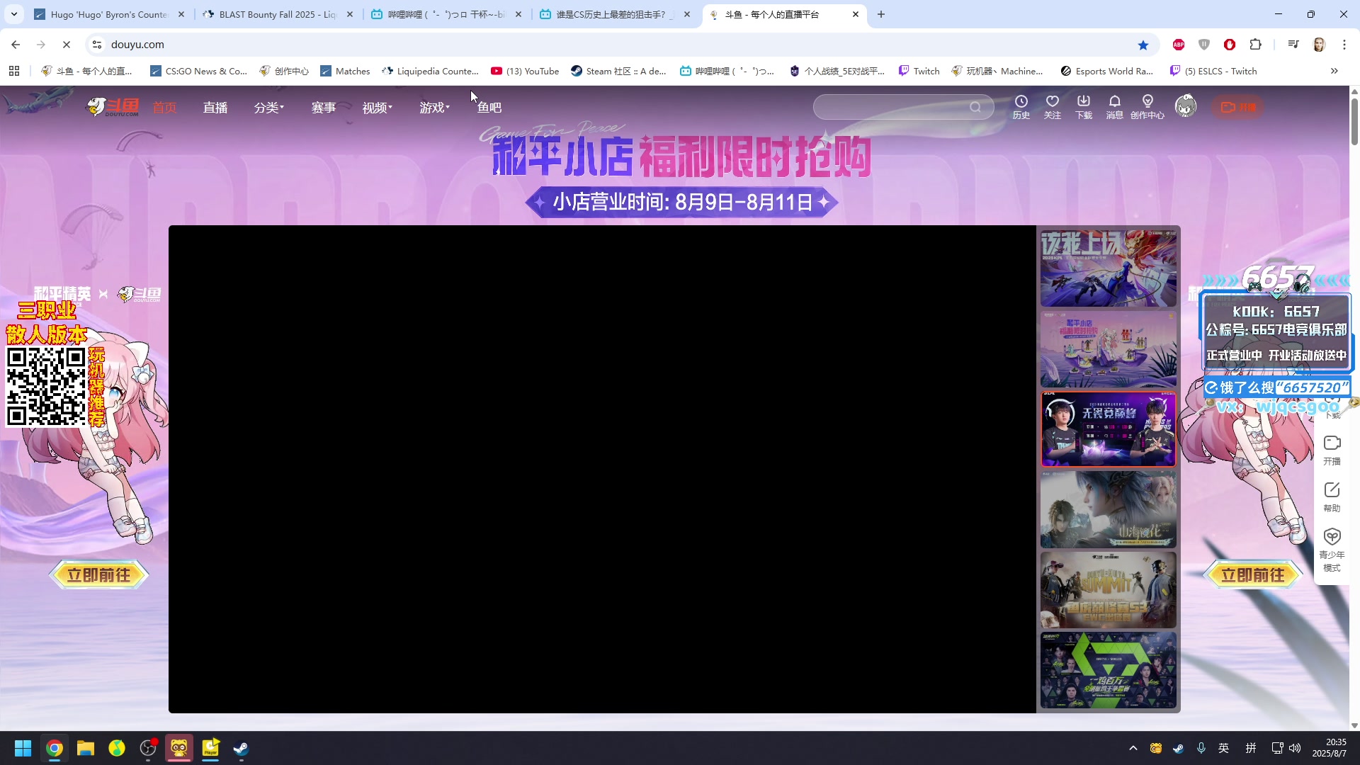Expand the 分类 dropdown in the navigation
1360x765 pixels.
pos(269,108)
